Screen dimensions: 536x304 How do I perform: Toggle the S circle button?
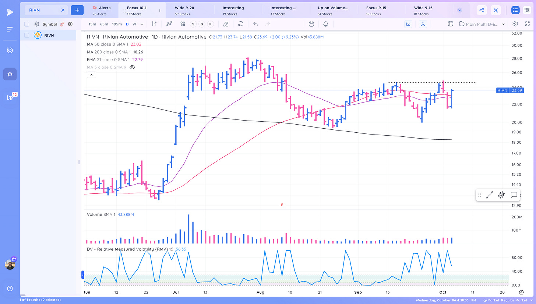coord(193,24)
